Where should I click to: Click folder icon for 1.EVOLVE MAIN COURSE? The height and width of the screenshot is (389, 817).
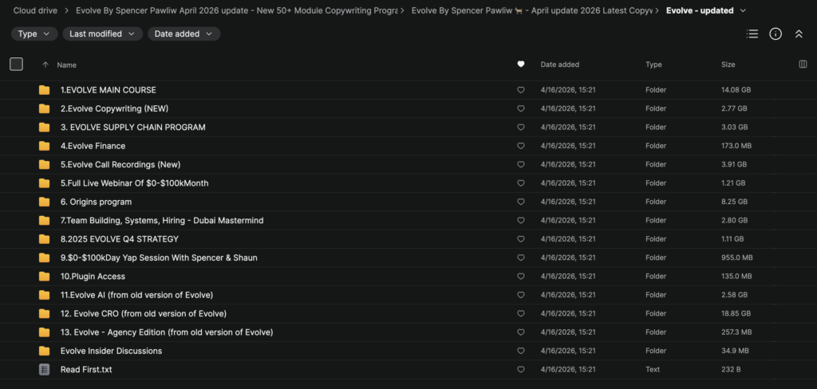[44, 90]
